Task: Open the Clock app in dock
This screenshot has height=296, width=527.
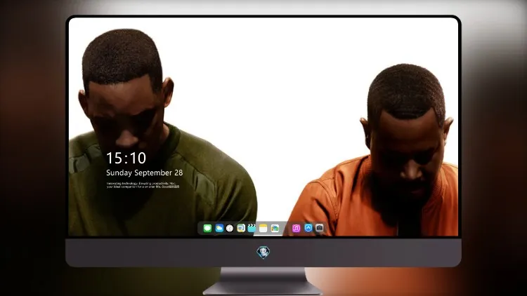Action: (x=230, y=228)
